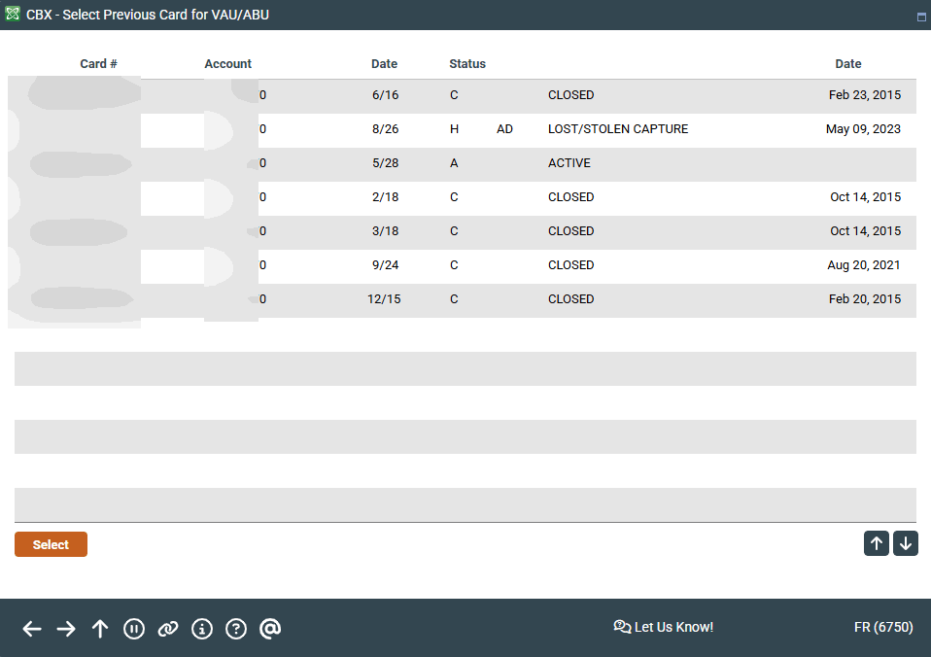The width and height of the screenshot is (931, 657).
Task: Open the information circle icon
Action: click(202, 629)
